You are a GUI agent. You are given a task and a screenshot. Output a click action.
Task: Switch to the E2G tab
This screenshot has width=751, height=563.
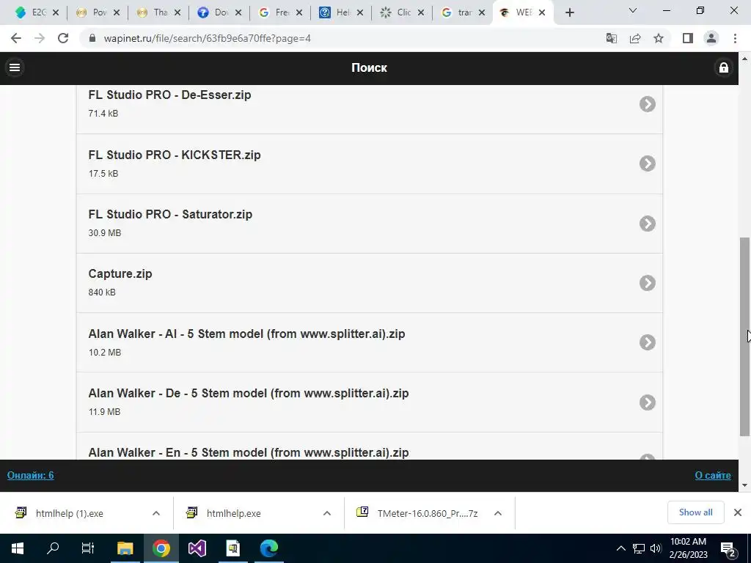30,13
